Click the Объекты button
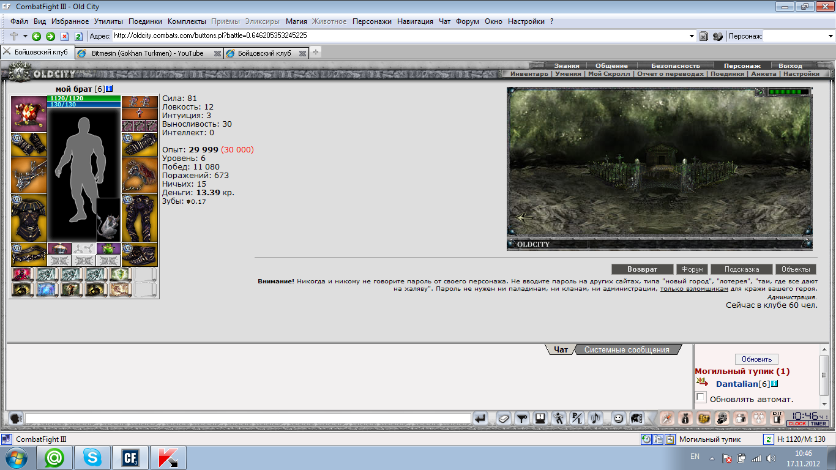The height and width of the screenshot is (470, 836). 796,269
